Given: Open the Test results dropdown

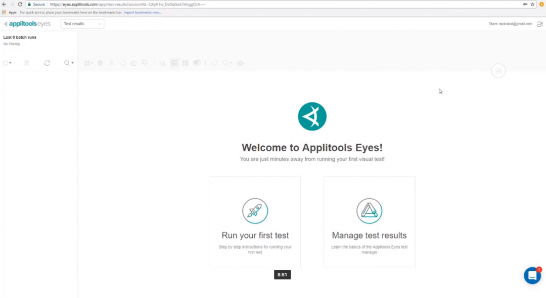Looking at the screenshot, I should [x=82, y=23].
